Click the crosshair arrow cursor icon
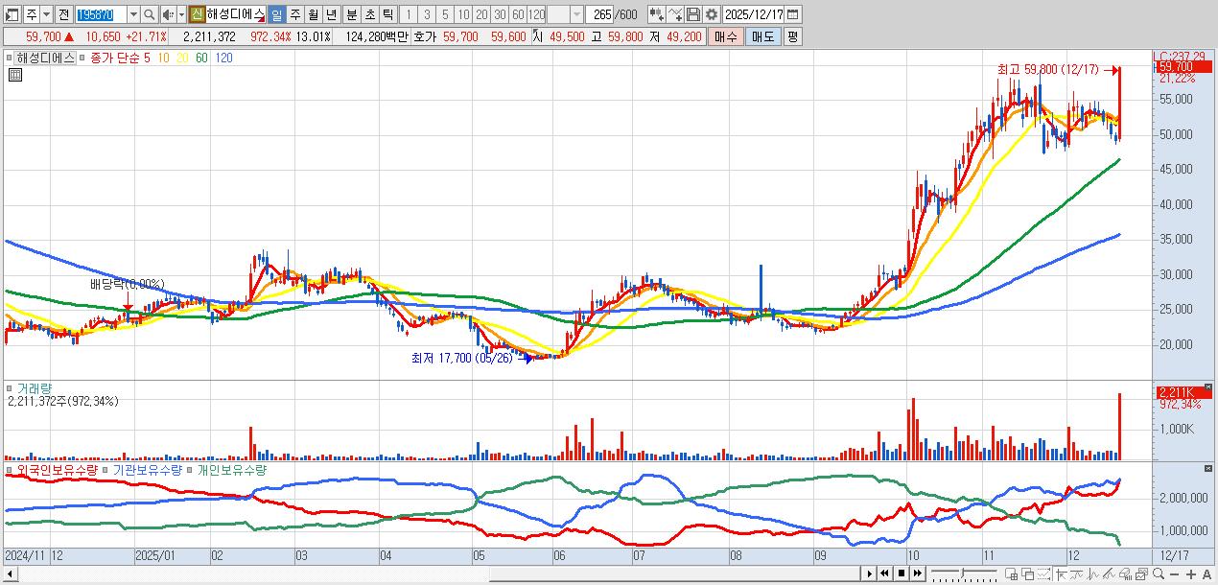 [x=1062, y=574]
